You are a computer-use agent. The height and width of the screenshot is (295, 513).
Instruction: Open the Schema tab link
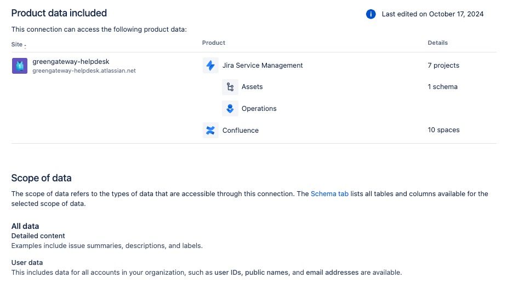[329, 193]
